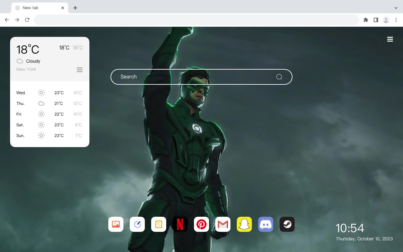
Task: Toggle the browser side panel icon
Action: pos(376,20)
